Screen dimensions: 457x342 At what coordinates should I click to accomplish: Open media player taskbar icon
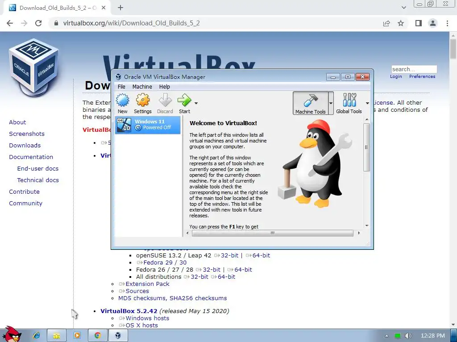(x=77, y=336)
